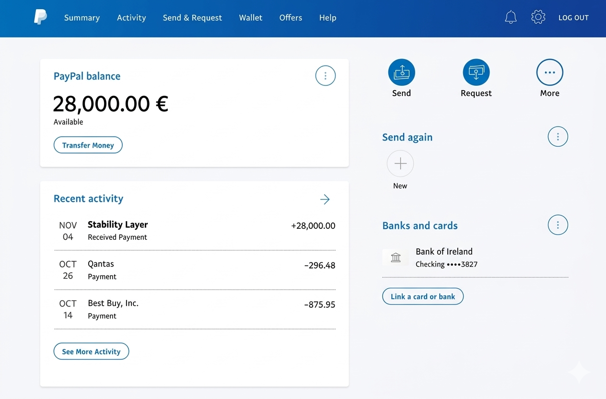Viewport: 606px width, 399px height.
Task: Open the Stability Layer received payment
Action: click(x=195, y=231)
